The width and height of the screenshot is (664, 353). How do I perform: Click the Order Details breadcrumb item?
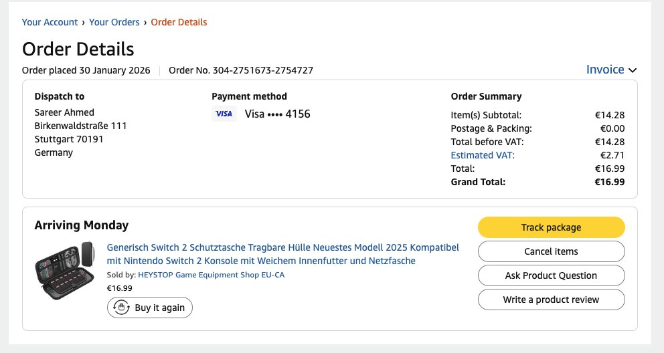point(179,22)
